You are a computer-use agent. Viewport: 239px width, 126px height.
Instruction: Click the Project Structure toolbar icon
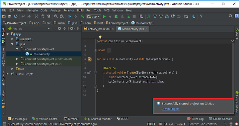click(x=186, y=17)
